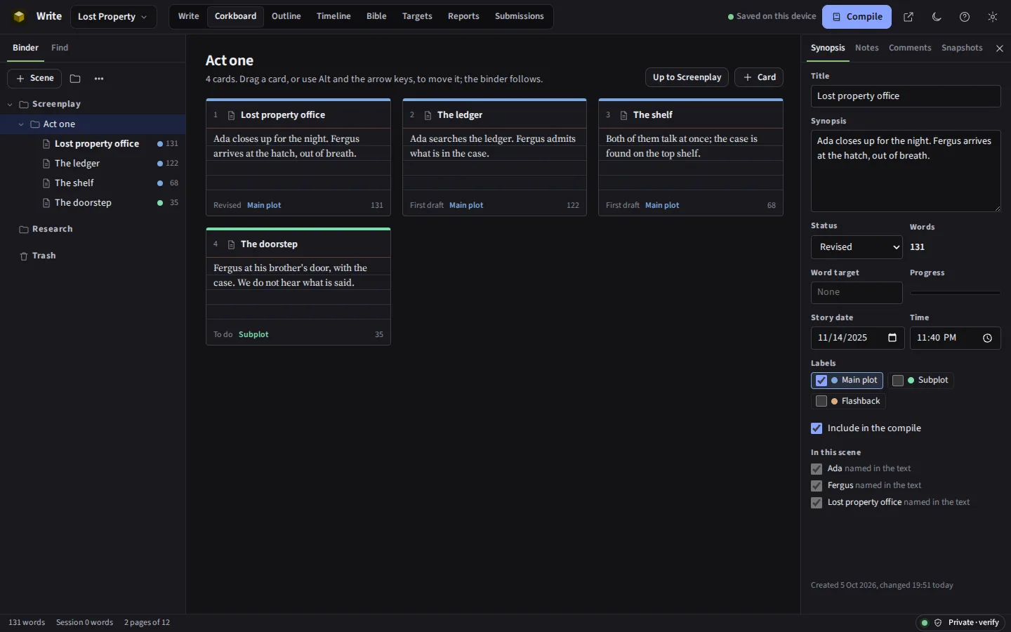Open the Status dropdown showing Revised
Image resolution: width=1011 pixels, height=632 pixels.
click(857, 247)
